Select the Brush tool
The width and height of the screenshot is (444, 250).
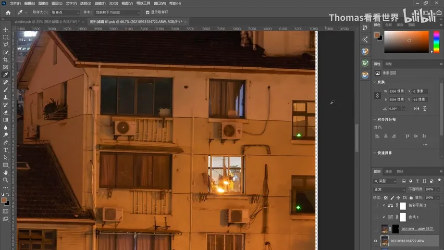[5, 90]
